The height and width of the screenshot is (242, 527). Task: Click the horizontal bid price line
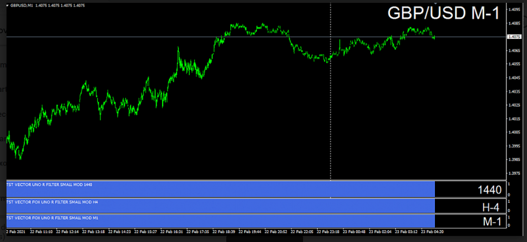click(166, 37)
